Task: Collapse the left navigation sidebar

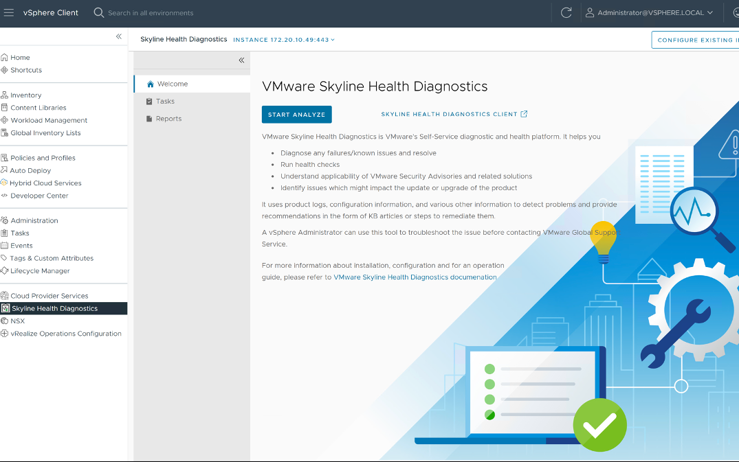Action: point(119,36)
